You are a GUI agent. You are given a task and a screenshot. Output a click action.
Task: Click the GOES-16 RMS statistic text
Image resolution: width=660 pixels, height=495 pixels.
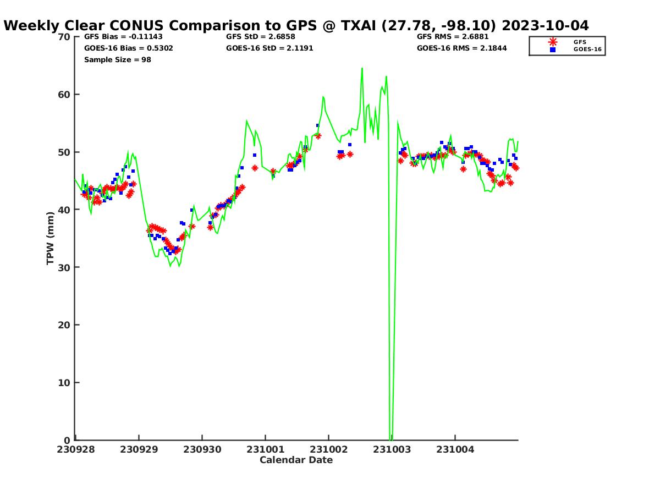[461, 48]
